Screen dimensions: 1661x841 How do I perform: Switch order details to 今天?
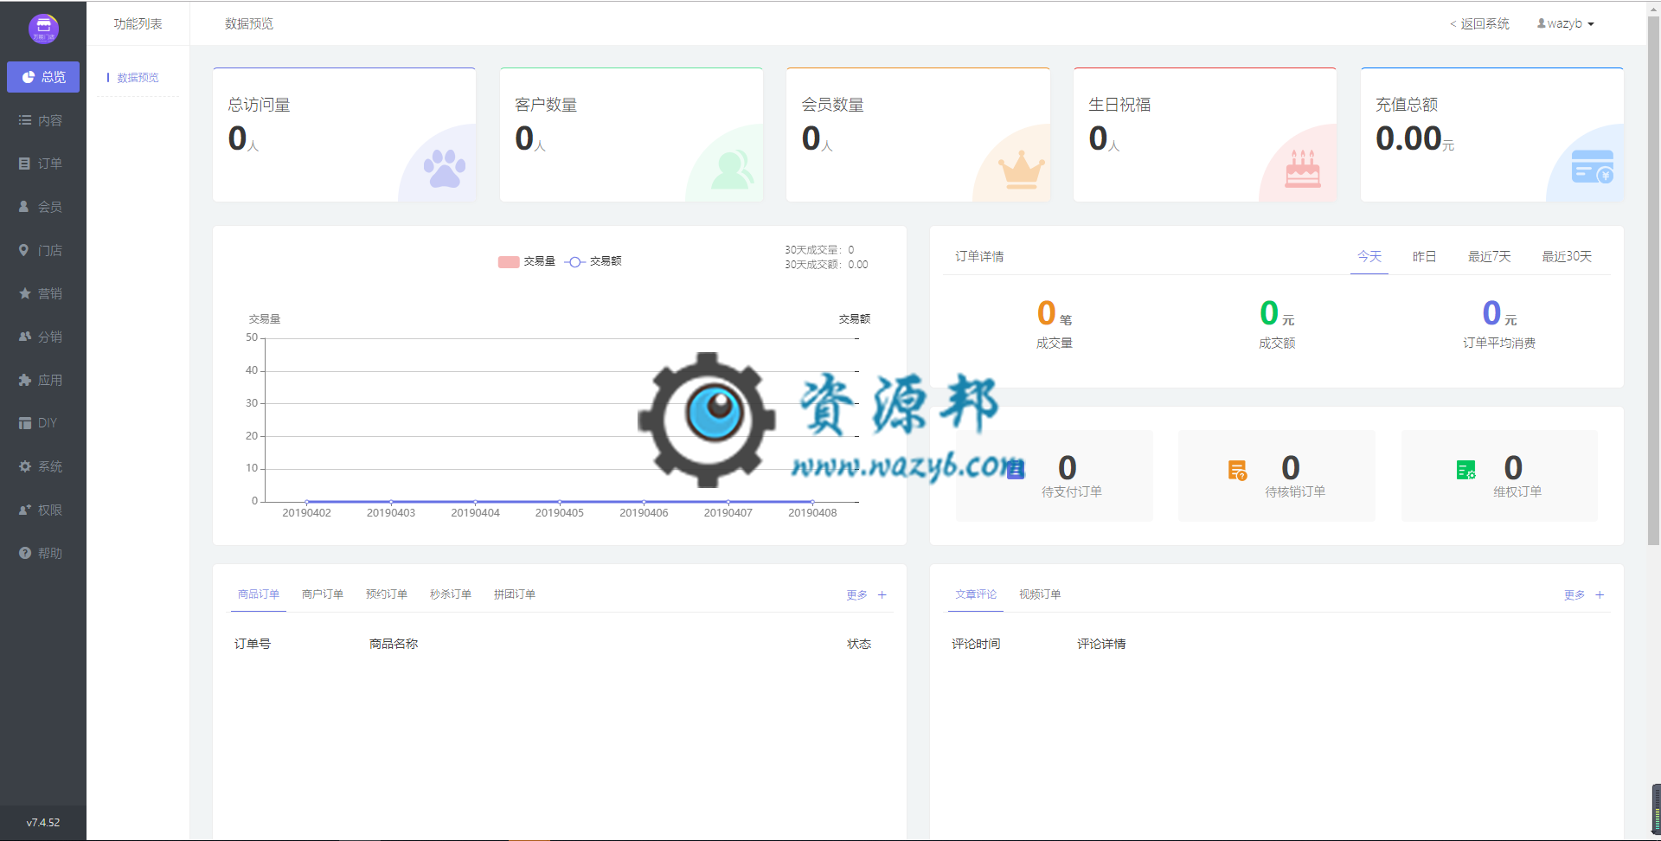point(1369,256)
